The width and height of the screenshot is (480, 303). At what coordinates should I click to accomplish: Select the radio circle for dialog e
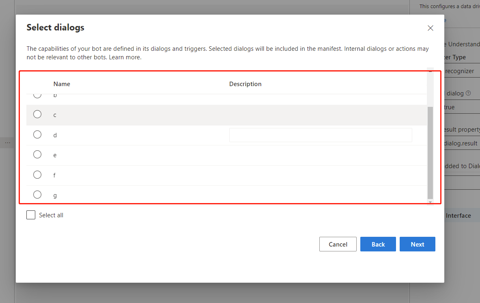pos(37,154)
